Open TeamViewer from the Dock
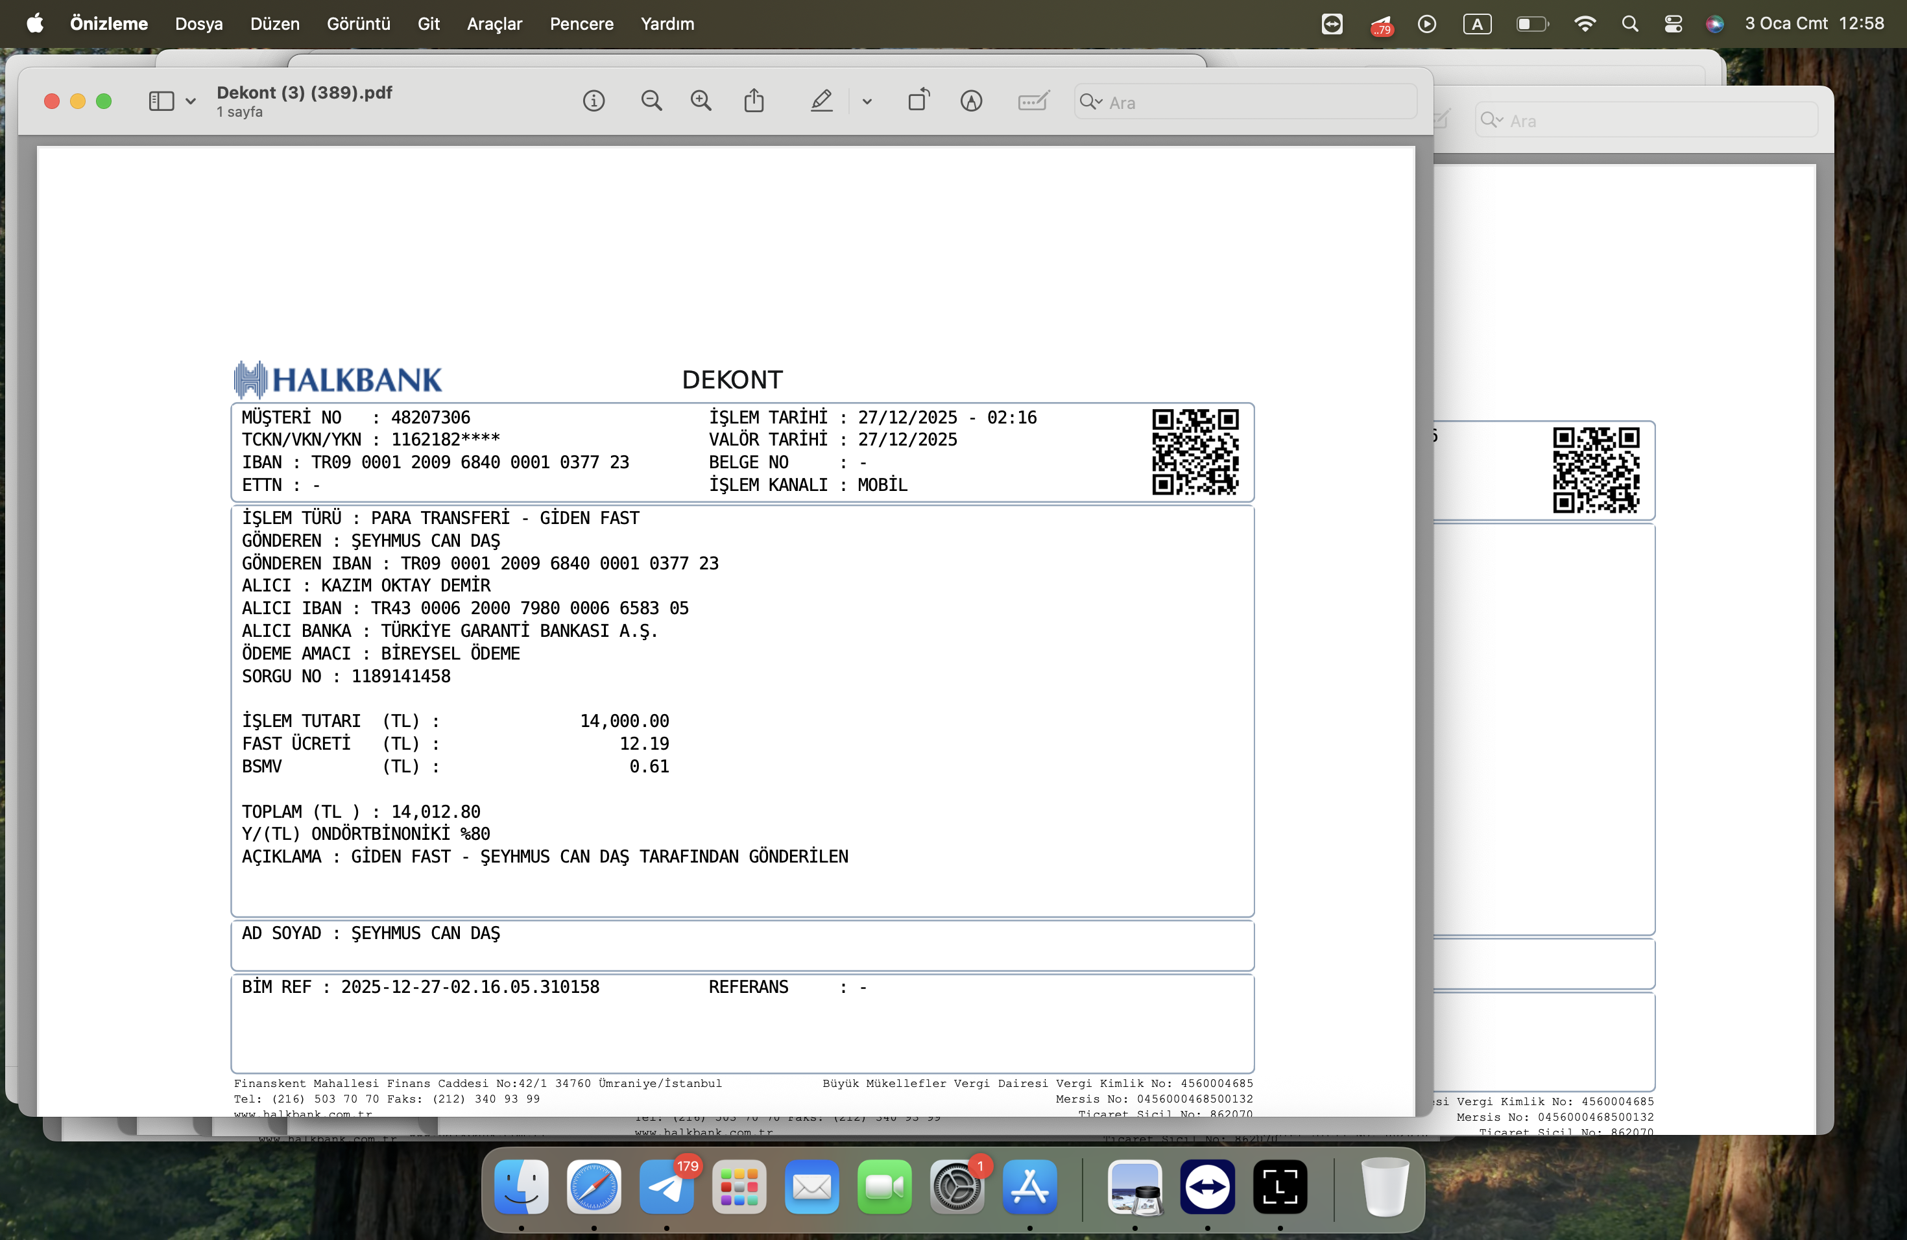 1208,1186
